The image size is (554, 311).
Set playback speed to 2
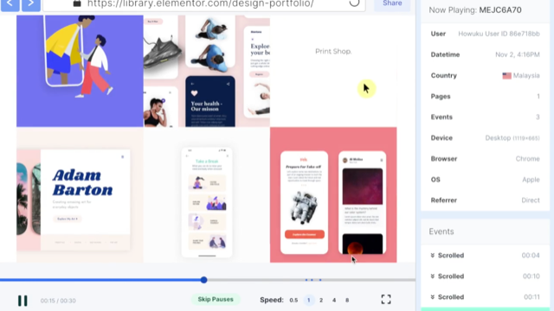coord(321,300)
